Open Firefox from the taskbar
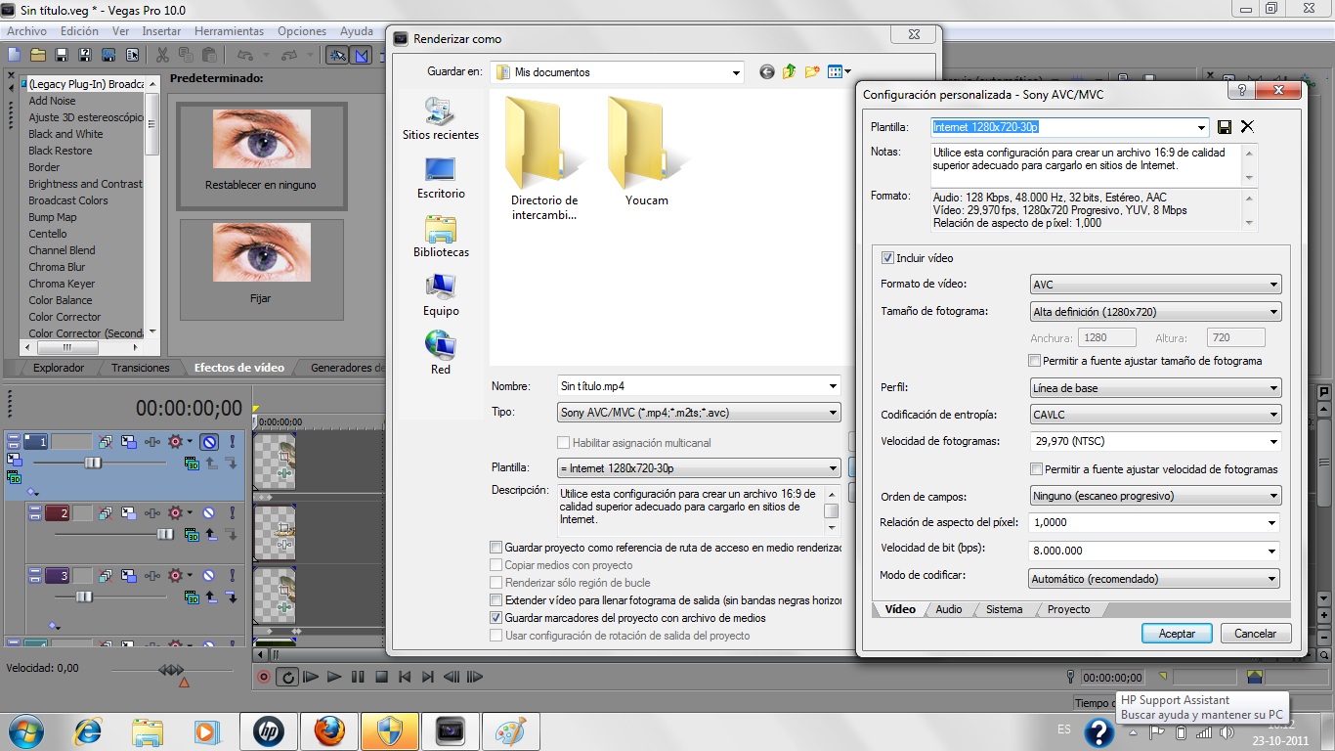 (329, 730)
